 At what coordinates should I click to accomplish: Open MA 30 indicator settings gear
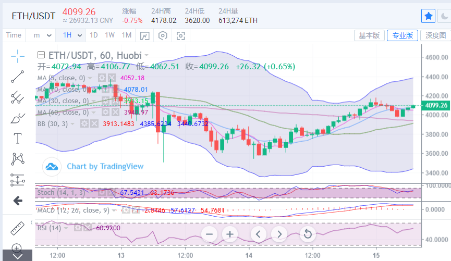[x=105, y=101]
